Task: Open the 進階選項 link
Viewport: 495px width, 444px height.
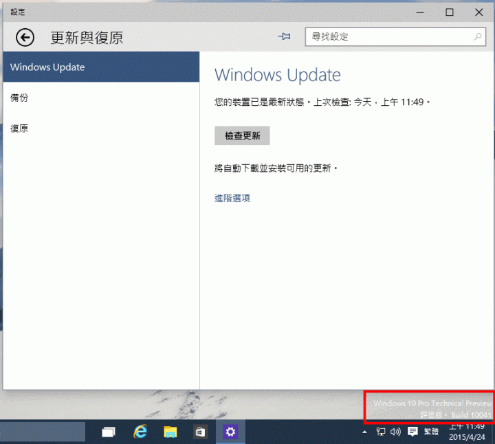Action: (x=232, y=198)
